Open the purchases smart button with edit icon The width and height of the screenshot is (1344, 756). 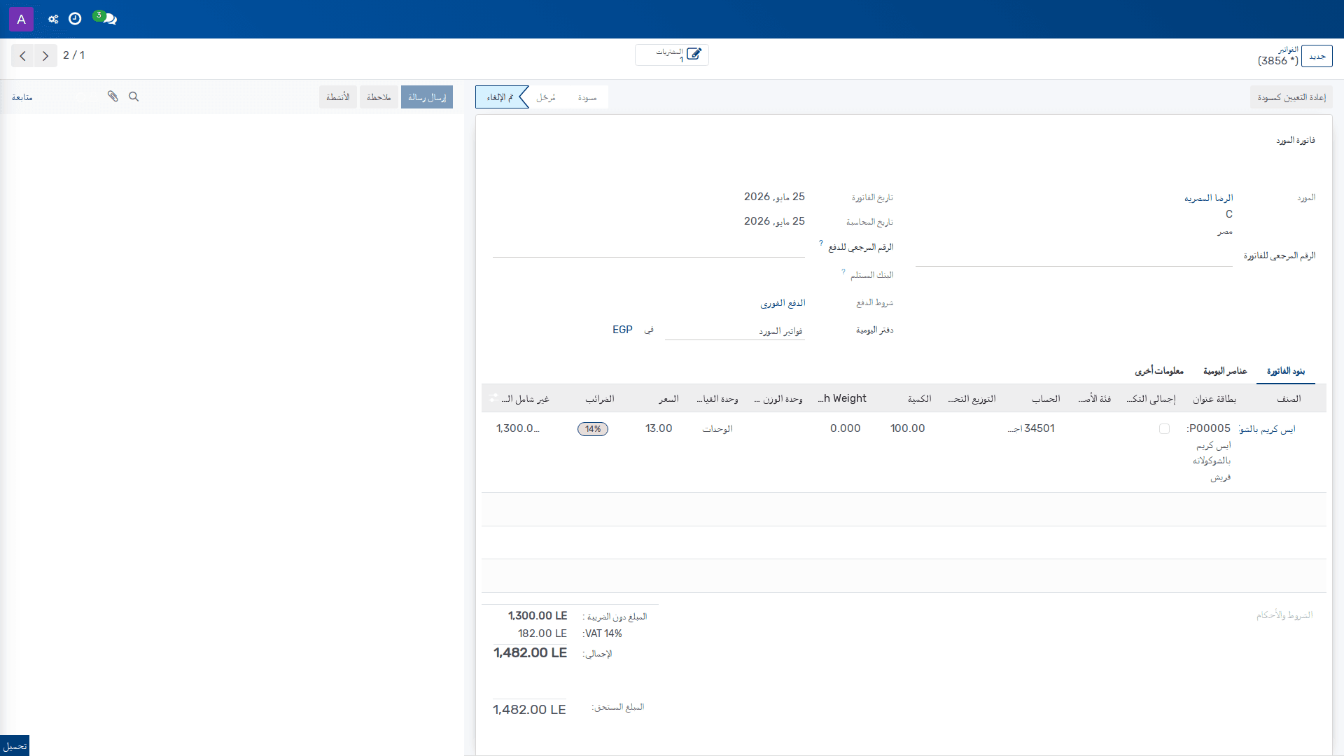coord(672,55)
